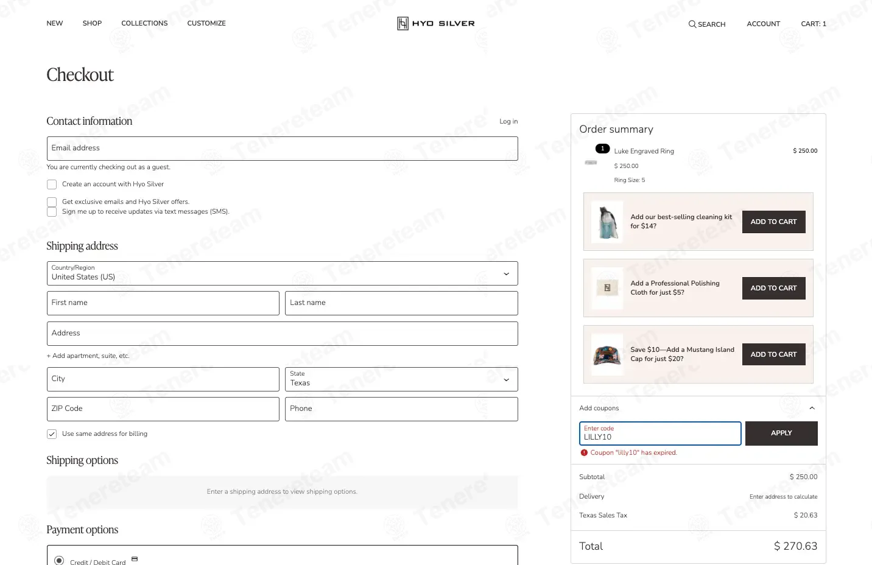872x565 pixels.
Task: Click the SEARCH label
Action: (x=711, y=25)
